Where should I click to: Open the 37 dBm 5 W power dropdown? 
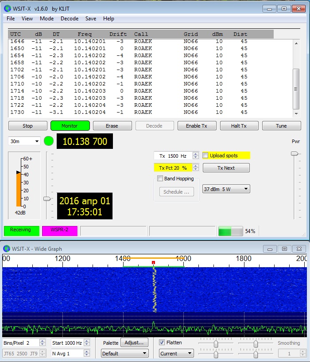[226, 189]
